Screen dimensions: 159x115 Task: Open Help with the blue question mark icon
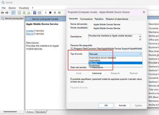point(35,13)
